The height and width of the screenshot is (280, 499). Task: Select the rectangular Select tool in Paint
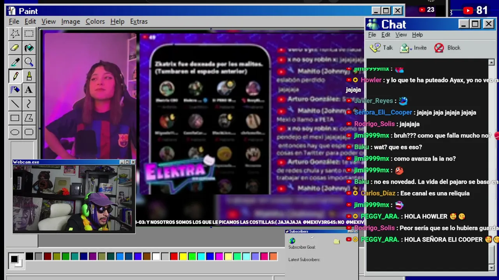coord(29,34)
